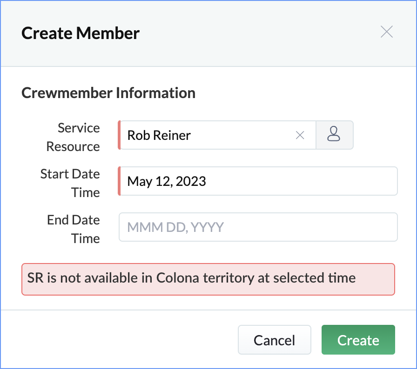The image size is (417, 369).
Task: Click the "Crewmember Information" section heading
Action: coord(108,93)
